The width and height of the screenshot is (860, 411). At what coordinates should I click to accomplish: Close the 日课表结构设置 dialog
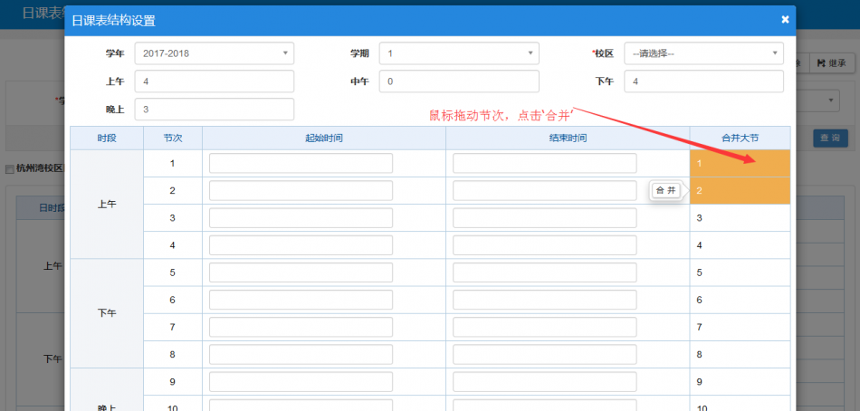point(785,19)
